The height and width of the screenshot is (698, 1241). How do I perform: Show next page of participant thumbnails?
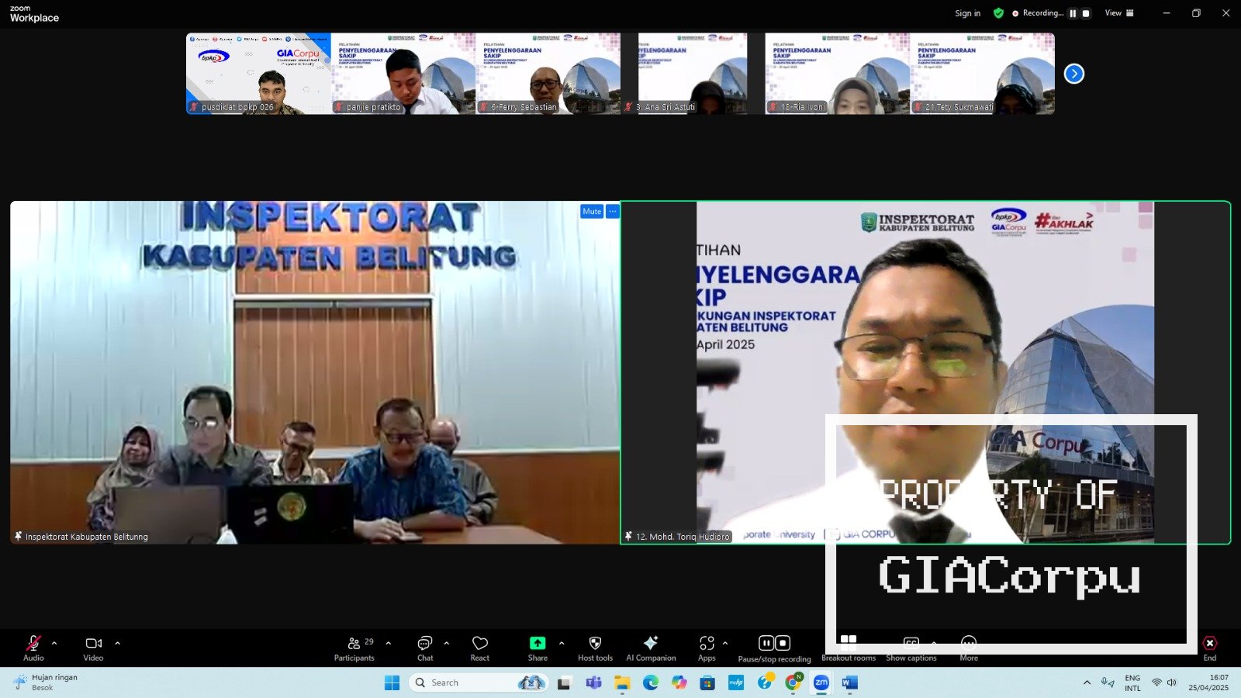[x=1074, y=74]
